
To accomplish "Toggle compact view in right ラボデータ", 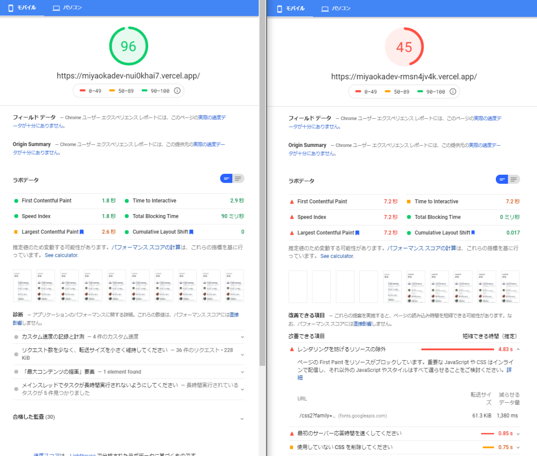I will (502, 179).
